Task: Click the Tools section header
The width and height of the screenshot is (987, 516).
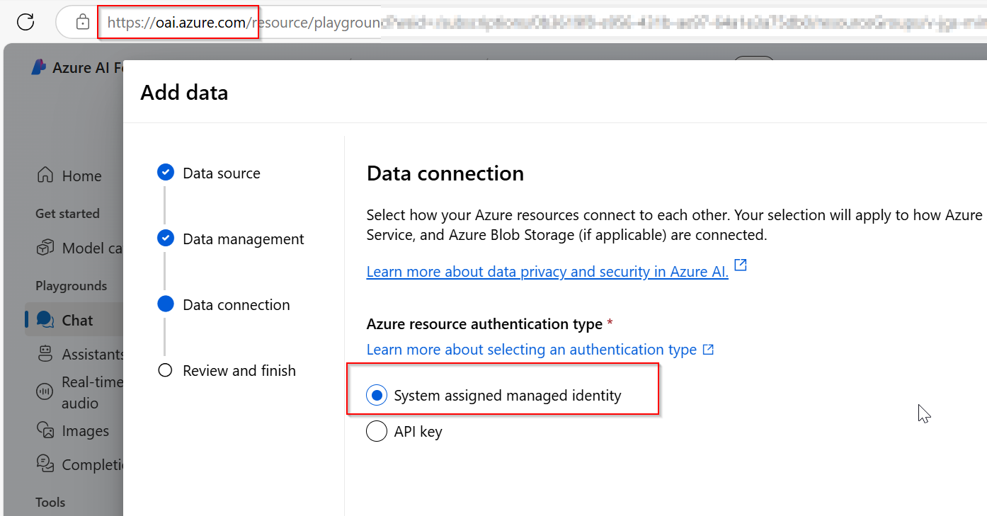Action: click(50, 502)
